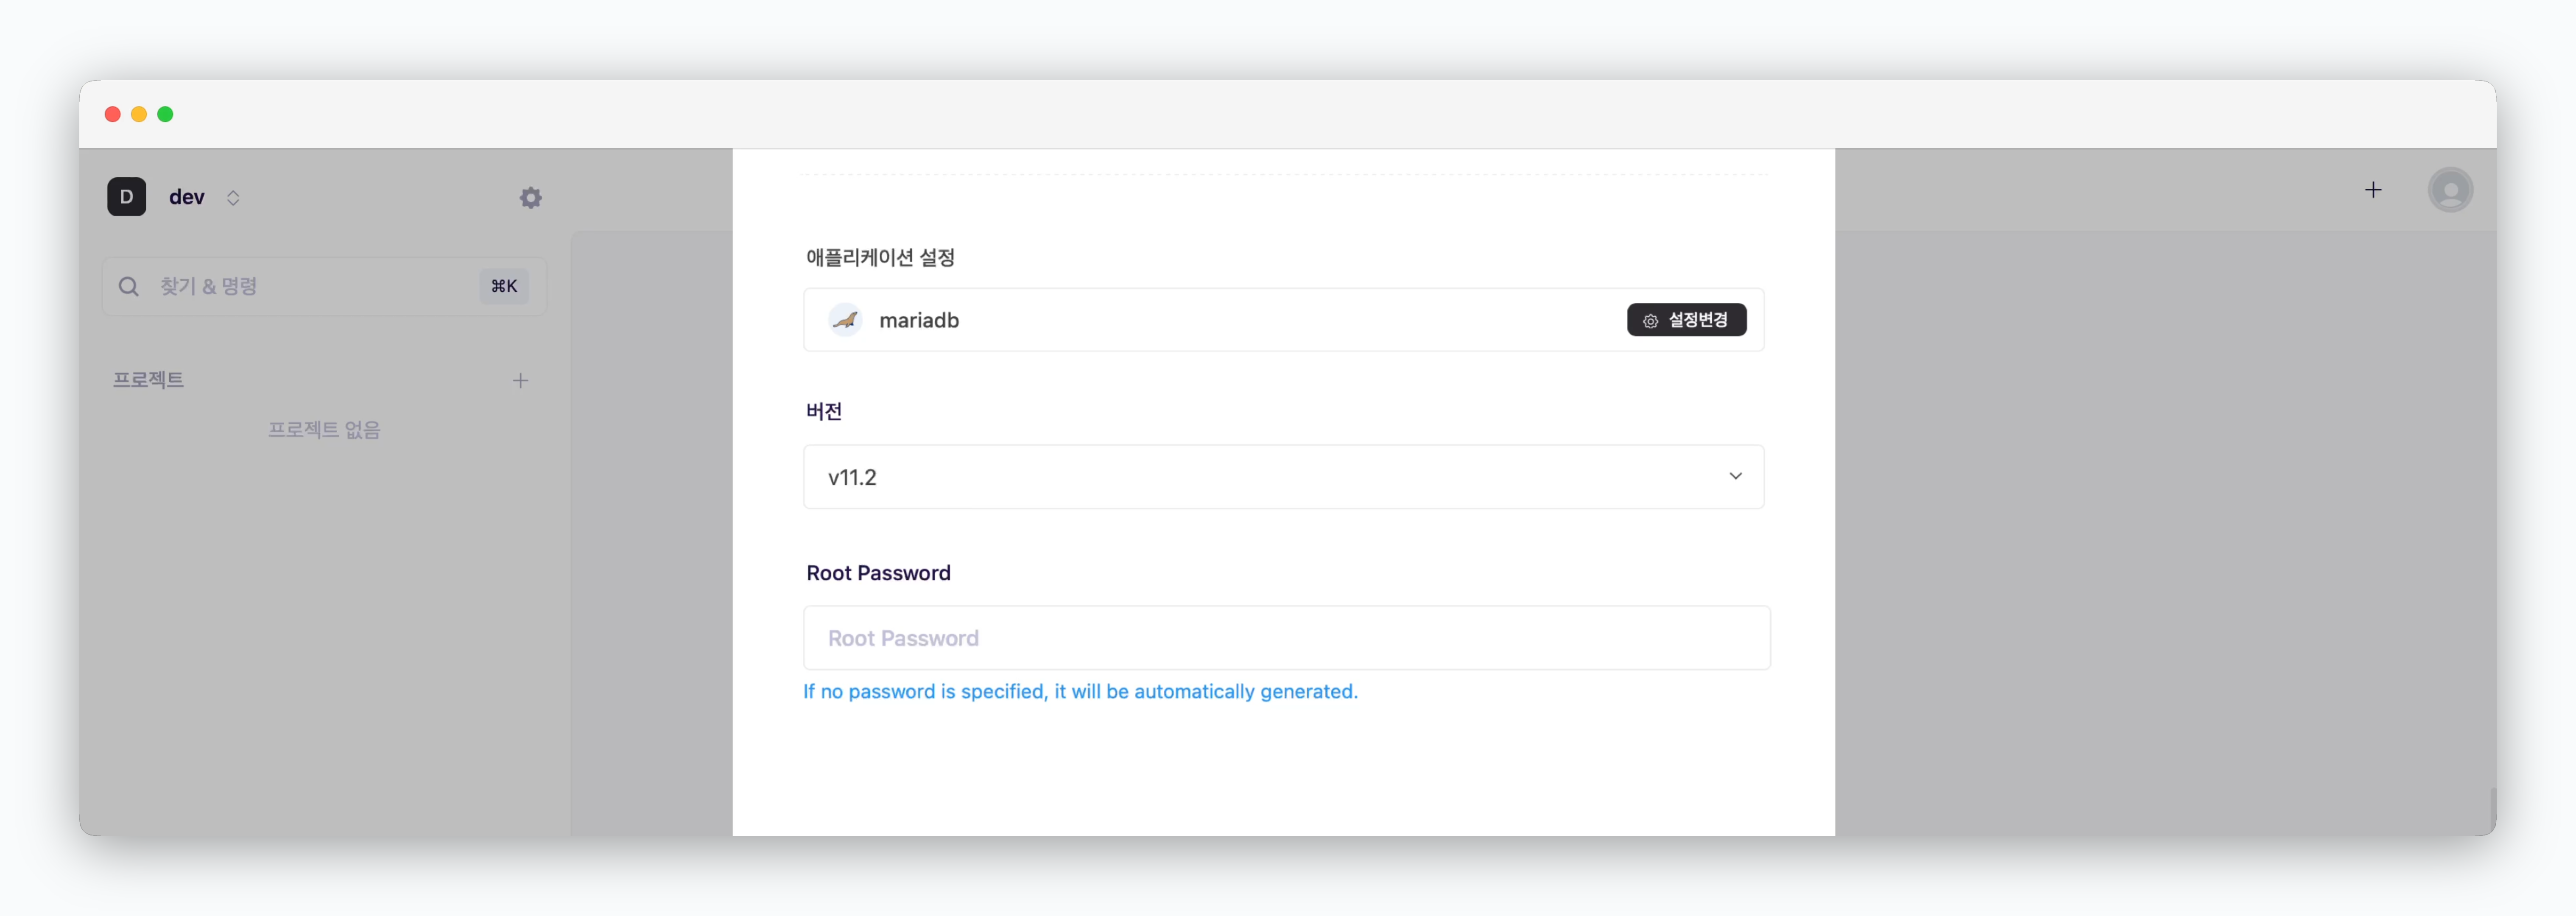2576x916 pixels.
Task: Click the mariadb seal logo icon
Action: coord(845,320)
